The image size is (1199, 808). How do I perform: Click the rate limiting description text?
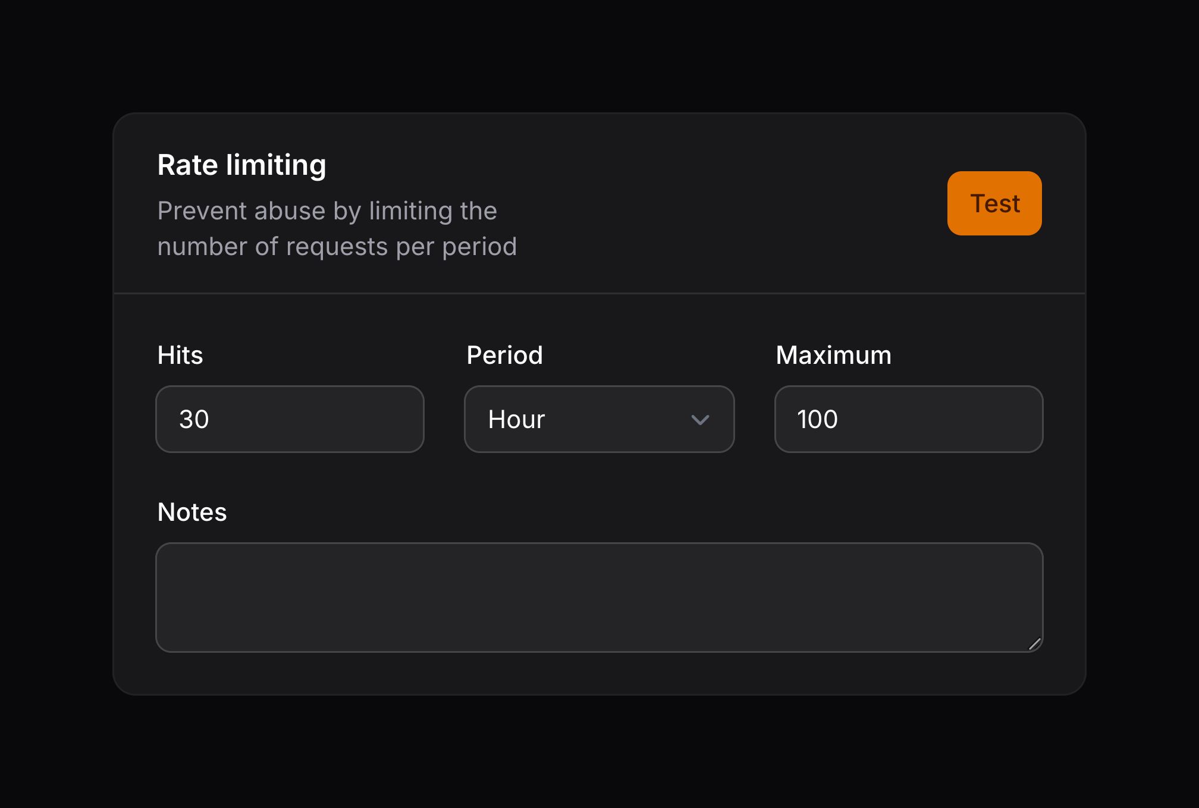coord(337,228)
